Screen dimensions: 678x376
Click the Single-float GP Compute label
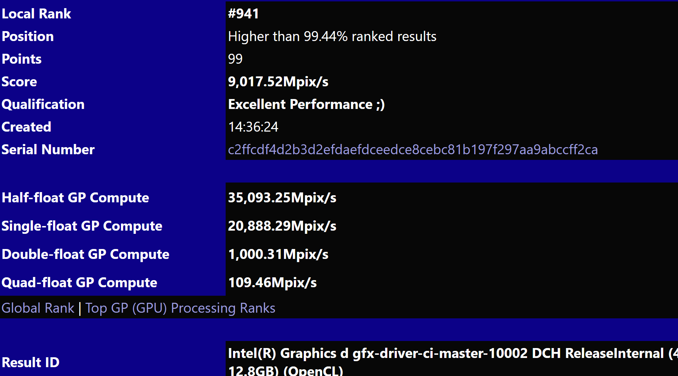82,226
